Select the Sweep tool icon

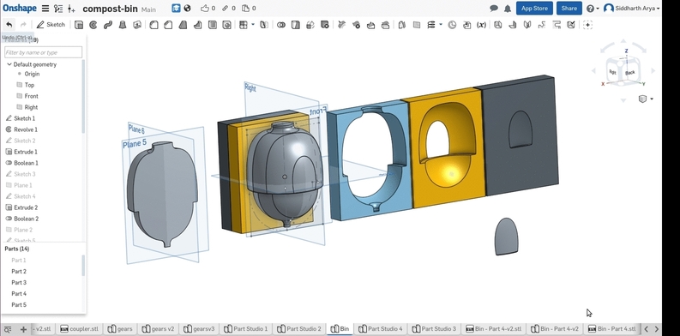108,25
